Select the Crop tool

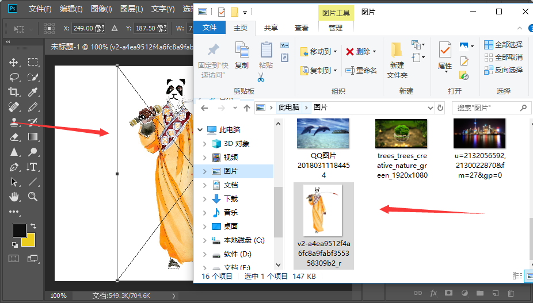coord(14,92)
